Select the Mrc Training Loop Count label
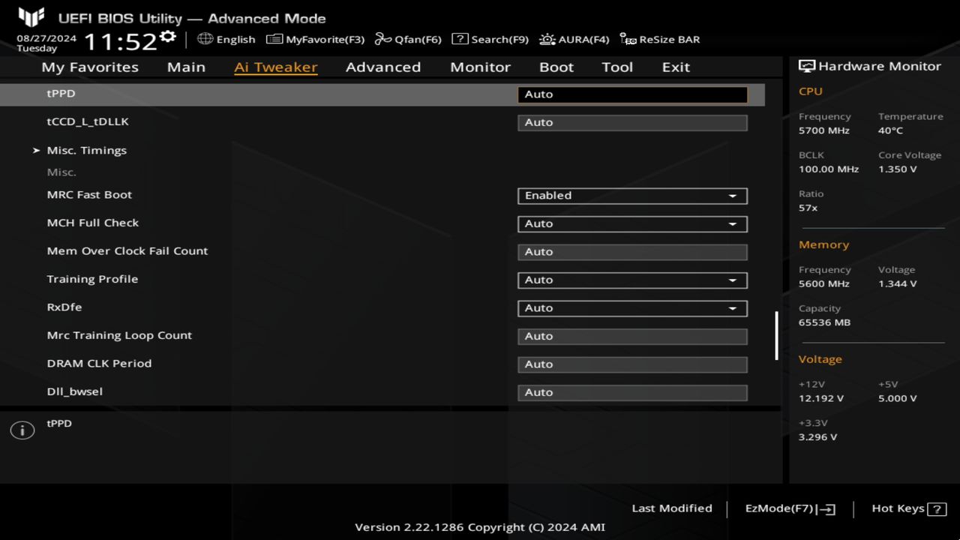The width and height of the screenshot is (960, 540). coord(119,335)
